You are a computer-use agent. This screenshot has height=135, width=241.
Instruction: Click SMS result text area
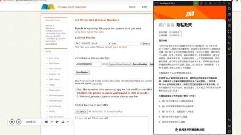coord(111,126)
